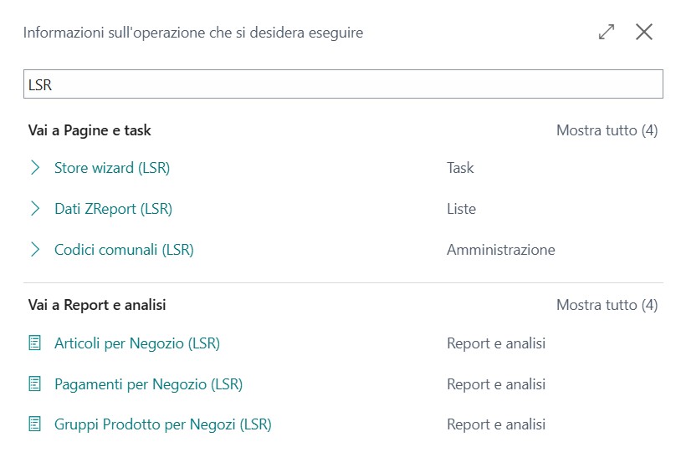Show all four Report e analisi results
The height and width of the screenshot is (457, 686).
[607, 305]
